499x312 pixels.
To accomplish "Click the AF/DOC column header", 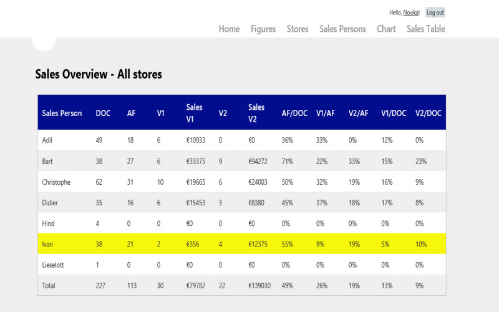I will pos(294,114).
